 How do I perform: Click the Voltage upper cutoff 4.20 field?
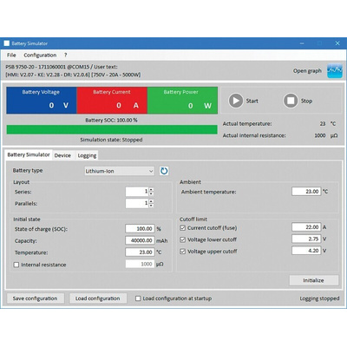pos(306,251)
